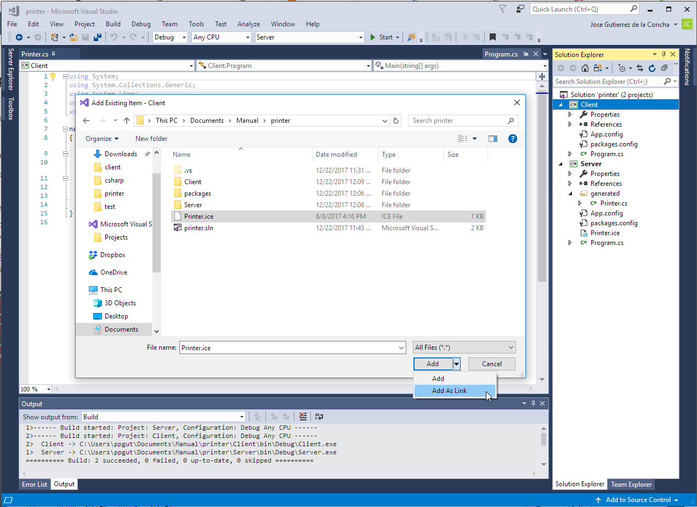Viewport: 697px width, 507px height.
Task: Open the help icon in the Add Existing Item dialog
Action: [x=512, y=138]
